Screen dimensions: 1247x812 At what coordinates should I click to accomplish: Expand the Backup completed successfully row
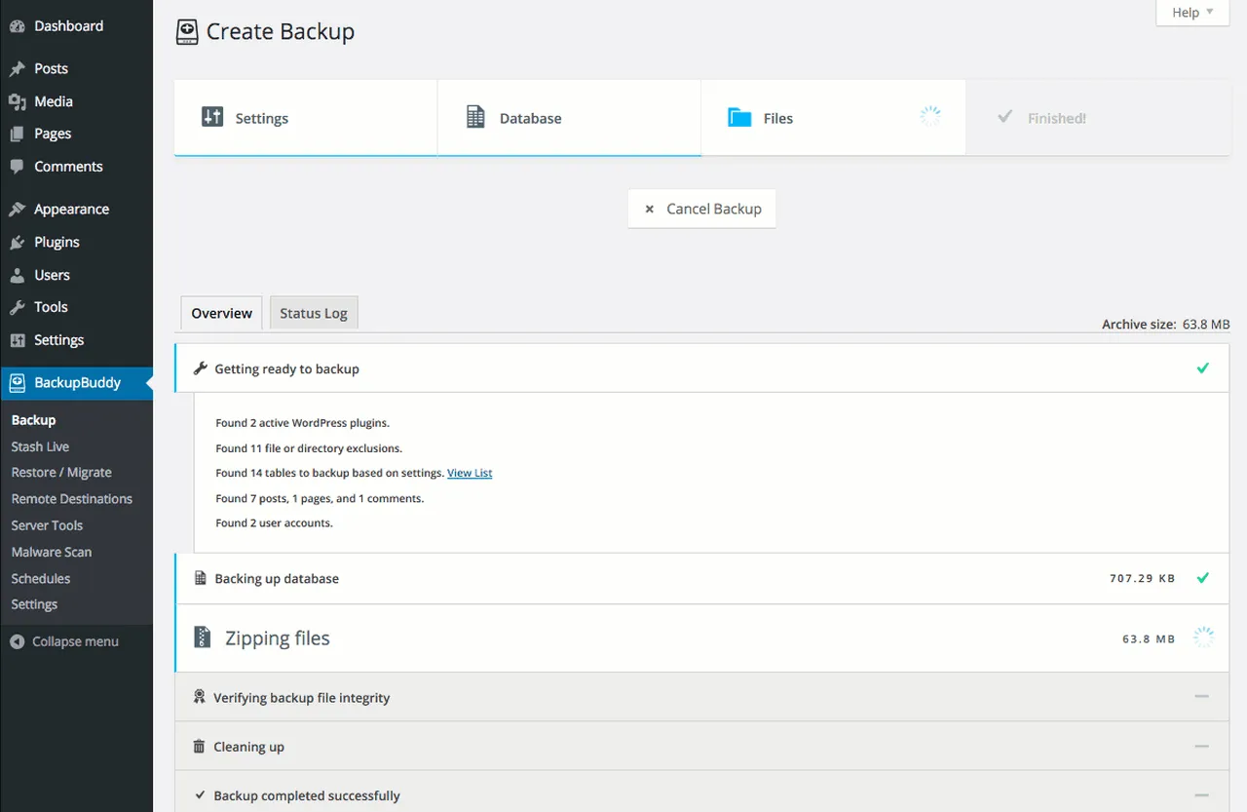pos(701,793)
